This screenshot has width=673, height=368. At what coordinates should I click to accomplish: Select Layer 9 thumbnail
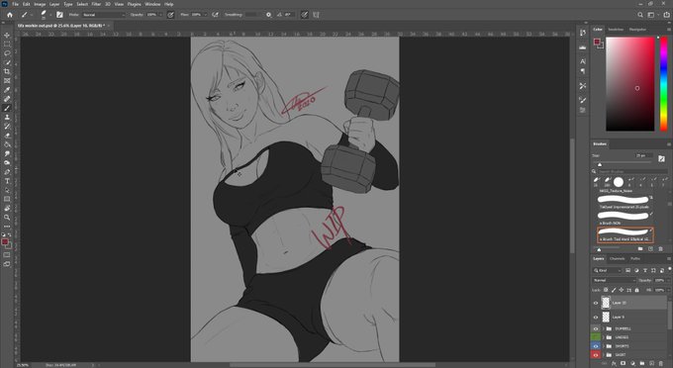[606, 317]
